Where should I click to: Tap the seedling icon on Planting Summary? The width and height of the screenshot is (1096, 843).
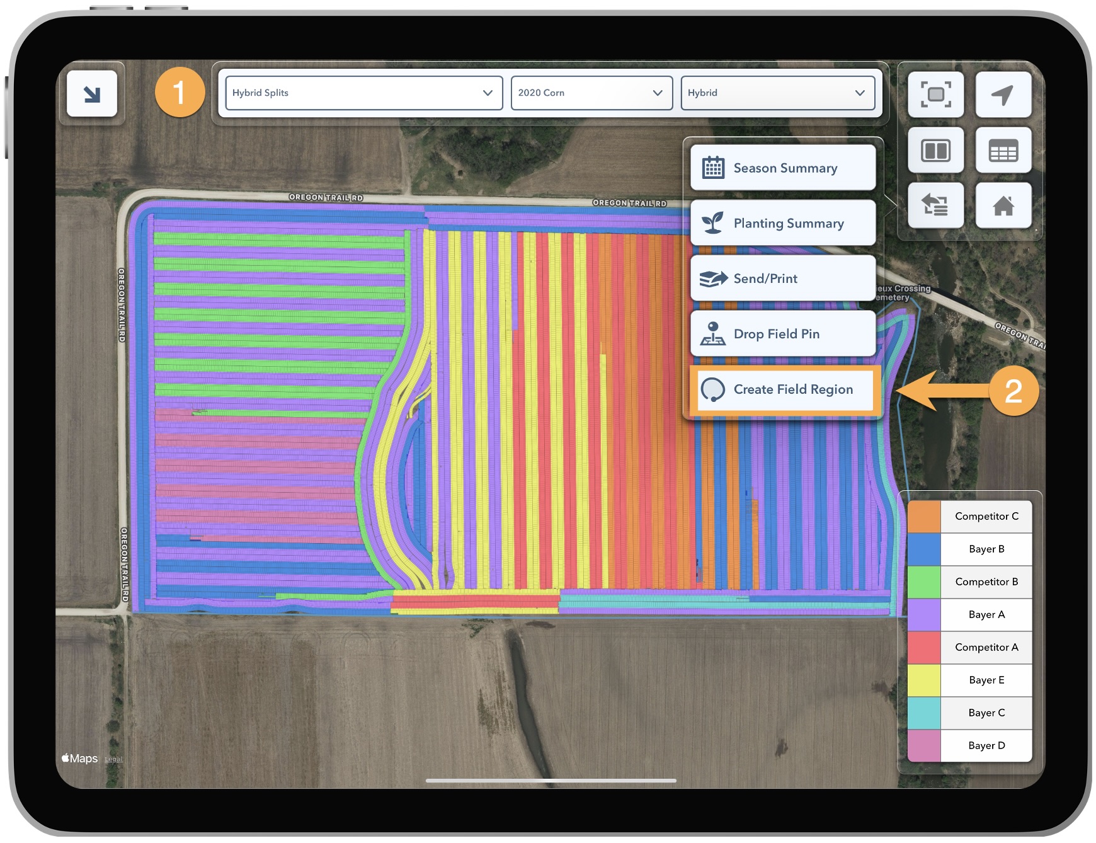click(713, 223)
